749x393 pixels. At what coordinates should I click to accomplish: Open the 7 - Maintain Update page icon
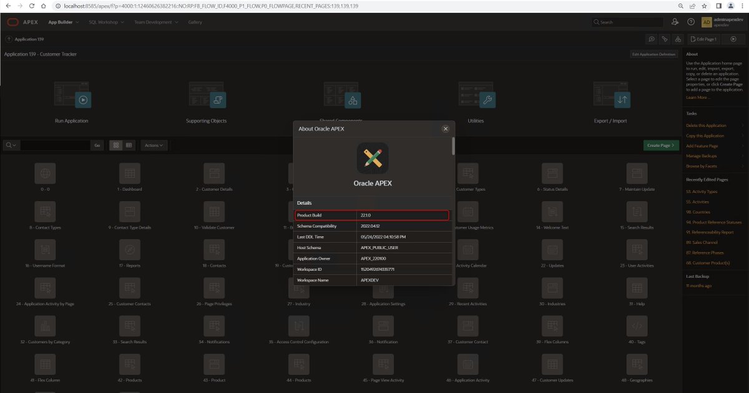(637, 173)
